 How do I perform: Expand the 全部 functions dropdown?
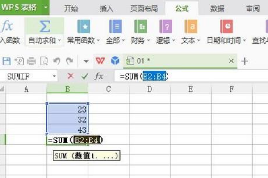click(123, 40)
